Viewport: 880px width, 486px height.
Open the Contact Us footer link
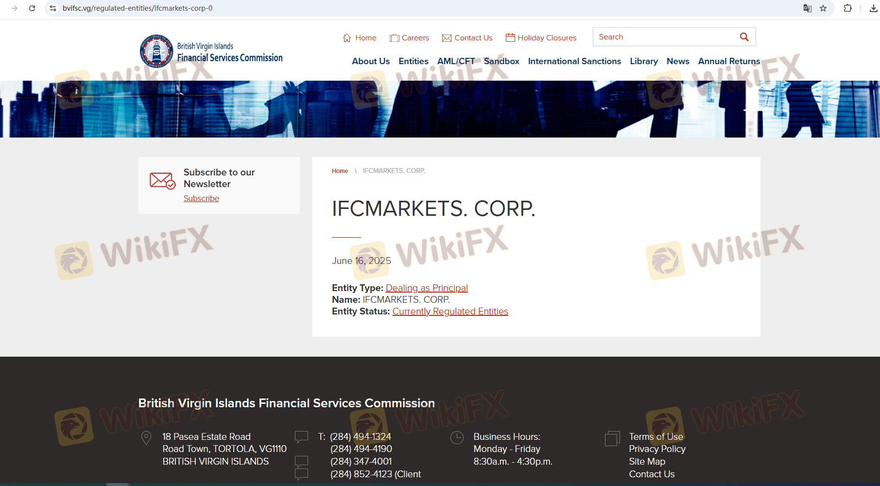(x=652, y=474)
